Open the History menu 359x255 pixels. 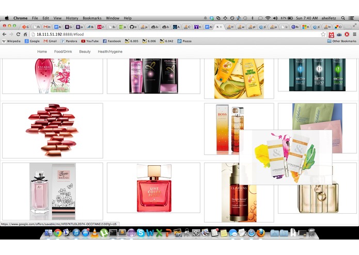pos(72,18)
